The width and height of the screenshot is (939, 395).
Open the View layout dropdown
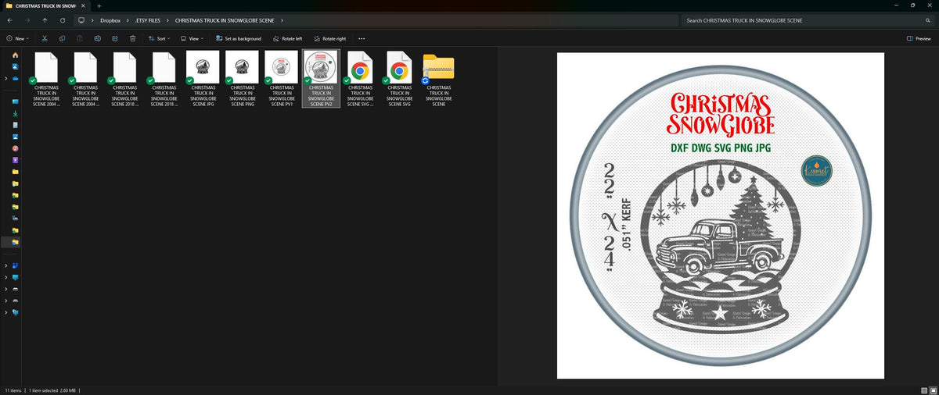pos(192,38)
